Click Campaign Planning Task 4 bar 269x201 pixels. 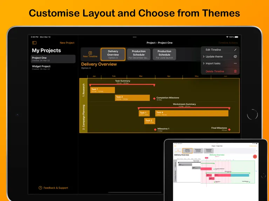click(192, 113)
